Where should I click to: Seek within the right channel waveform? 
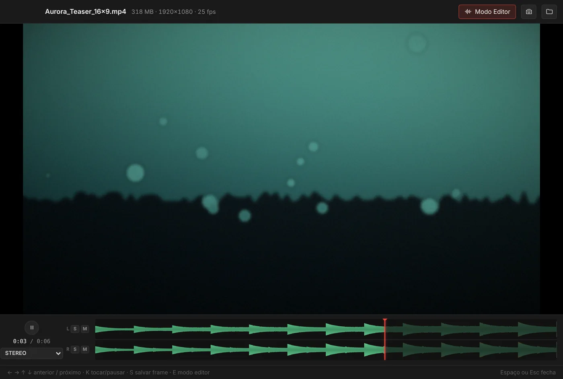(326, 350)
